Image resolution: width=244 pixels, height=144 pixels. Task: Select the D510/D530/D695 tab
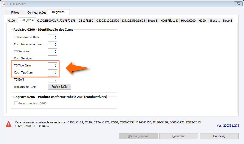pos(134,21)
